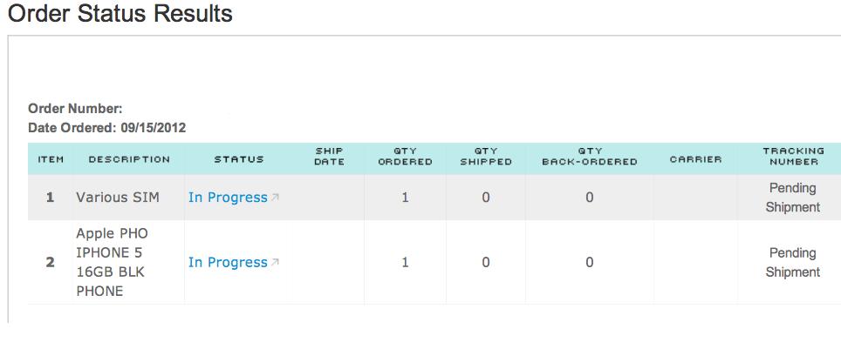Image resolution: width=841 pixels, height=349 pixels.
Task: Open In Progress link for Various SIM
Action: (228, 198)
